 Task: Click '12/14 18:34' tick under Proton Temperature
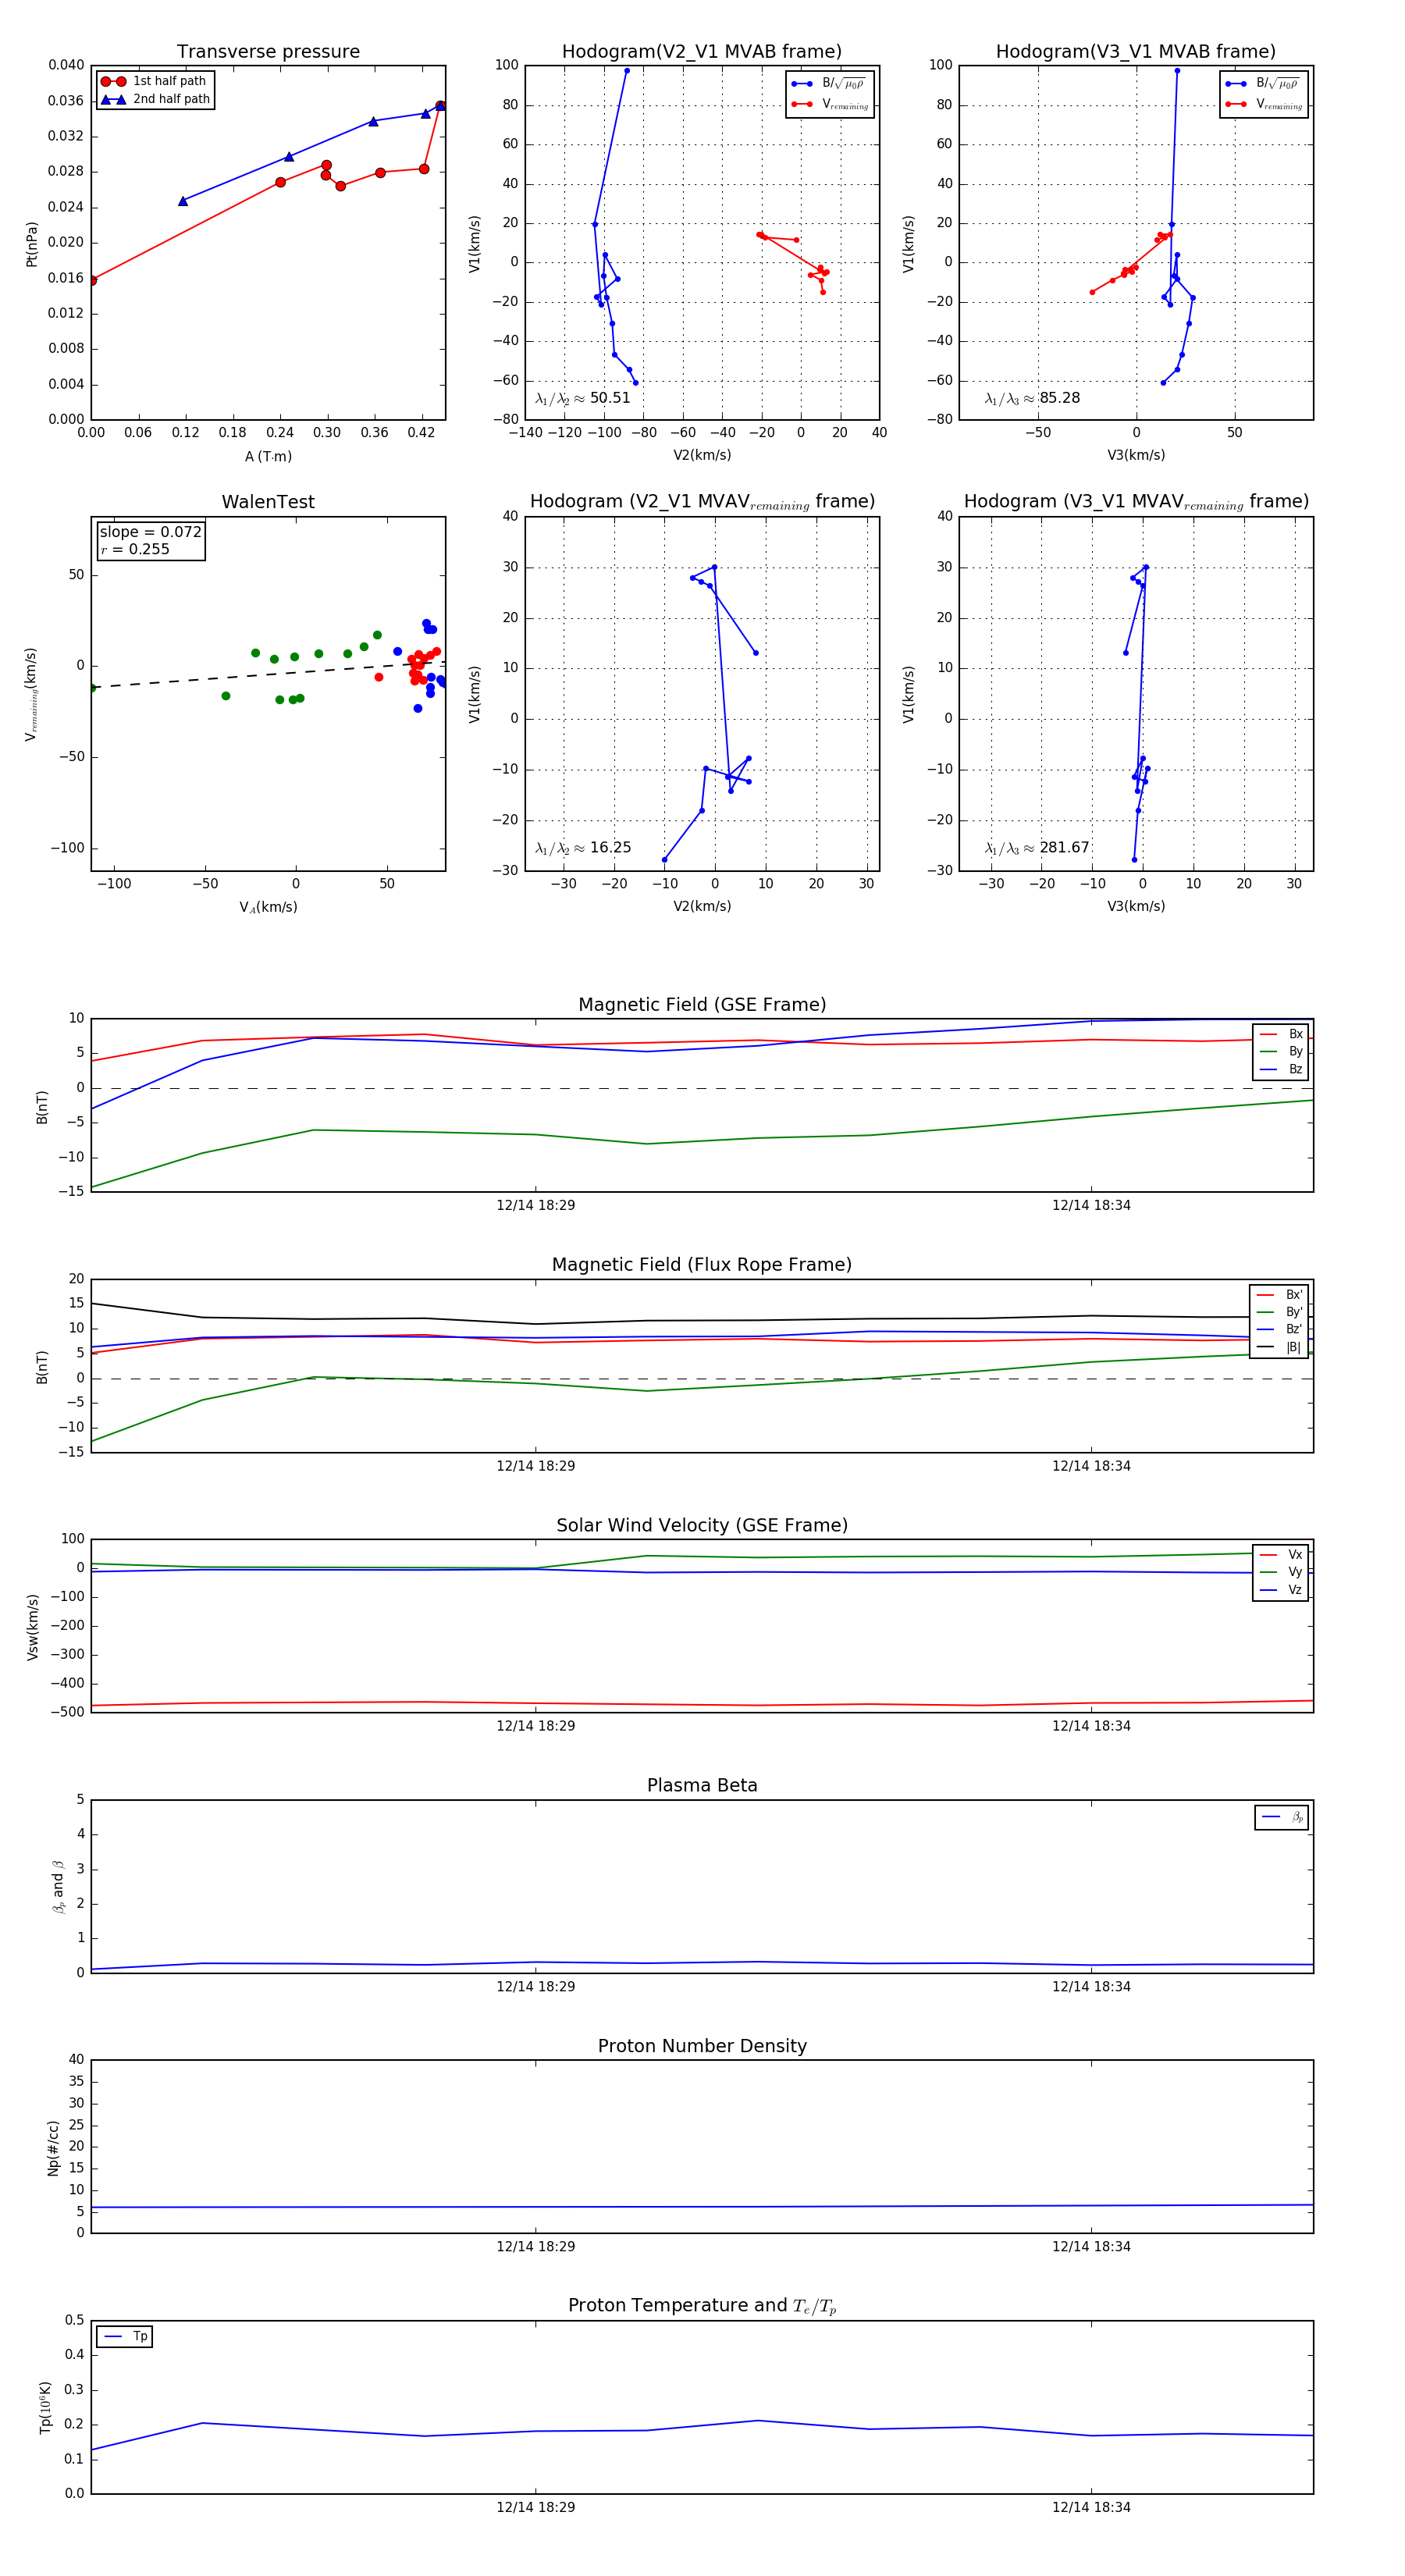tap(1091, 2508)
